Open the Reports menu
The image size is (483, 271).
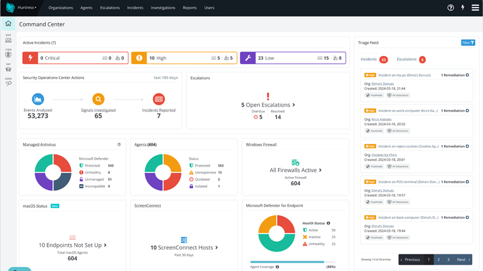190,8
